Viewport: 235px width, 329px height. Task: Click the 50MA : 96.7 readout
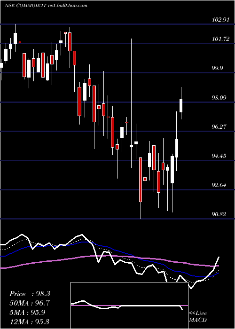30,303
